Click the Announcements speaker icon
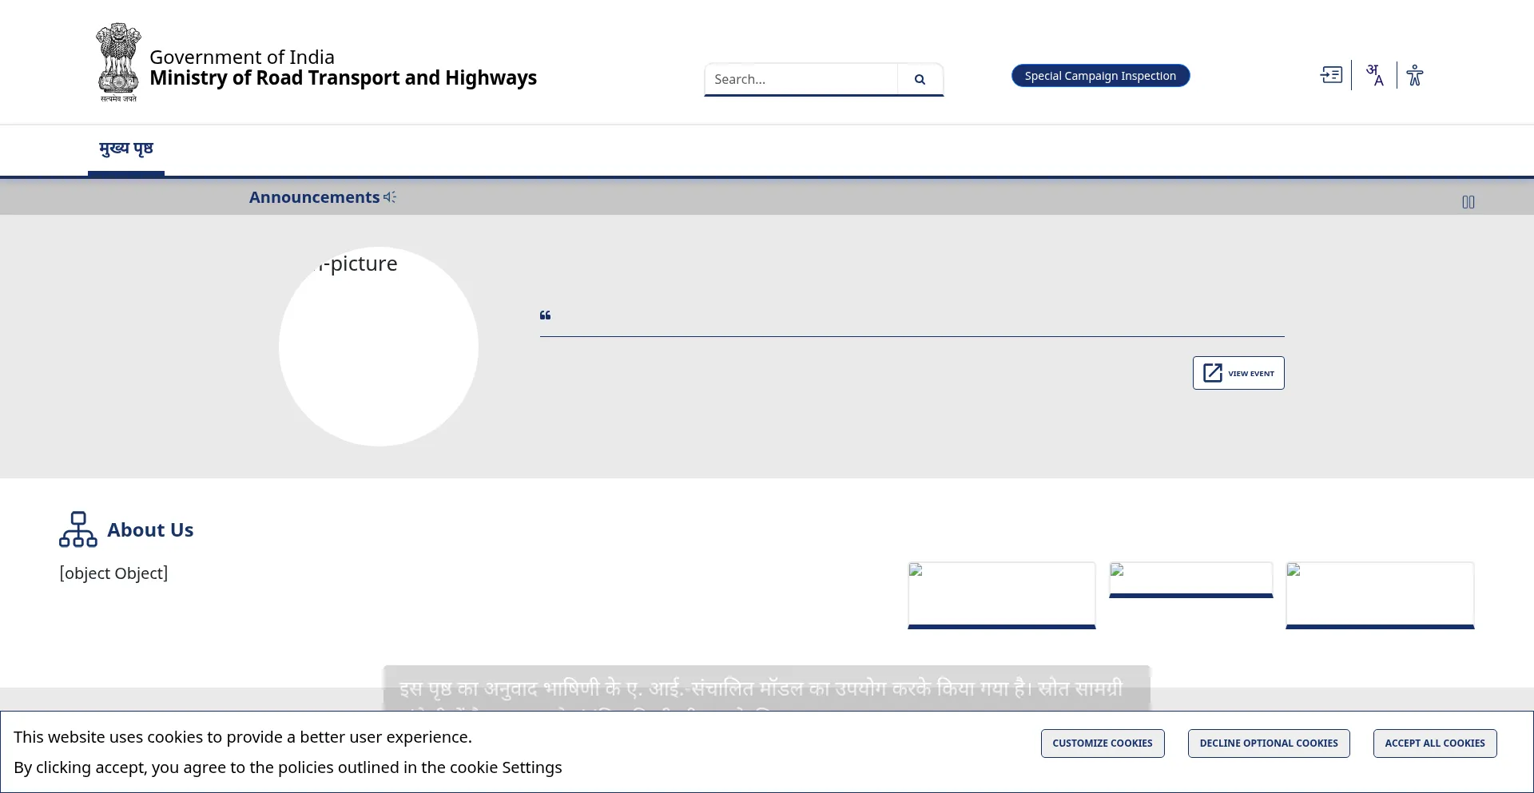The image size is (1534, 793). pos(390,196)
